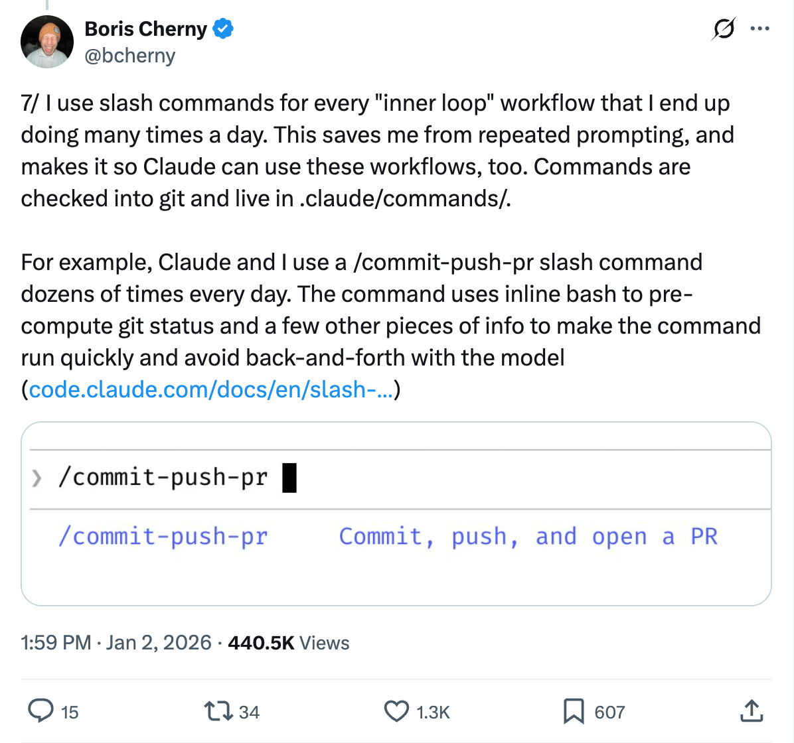794x743 pixels.
Task: Click the 440.5K Views count
Action: 289,642
